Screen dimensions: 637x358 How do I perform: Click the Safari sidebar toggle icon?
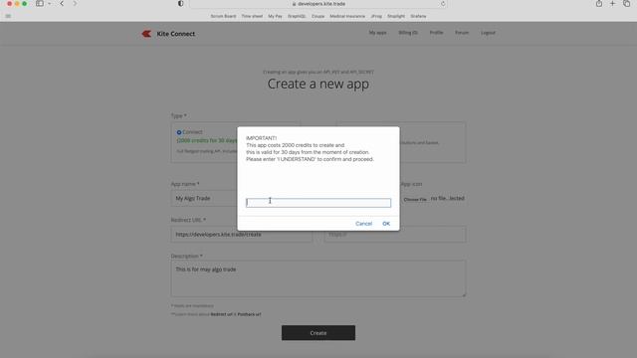tap(40, 4)
